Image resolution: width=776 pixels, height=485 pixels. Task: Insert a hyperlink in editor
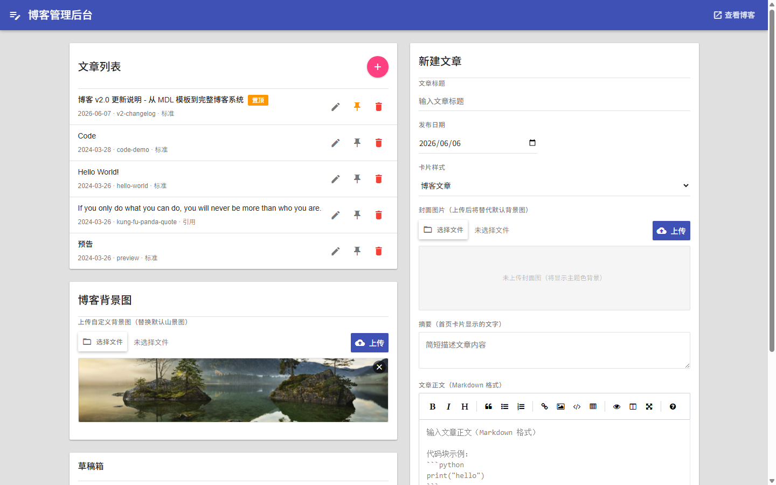(x=544, y=407)
